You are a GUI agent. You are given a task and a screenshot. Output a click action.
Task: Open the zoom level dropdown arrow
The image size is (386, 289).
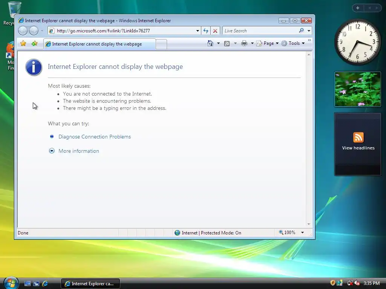pyautogui.click(x=302, y=233)
